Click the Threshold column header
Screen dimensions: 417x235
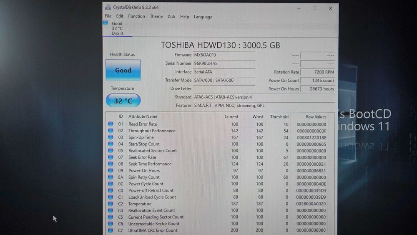pyautogui.click(x=279, y=116)
